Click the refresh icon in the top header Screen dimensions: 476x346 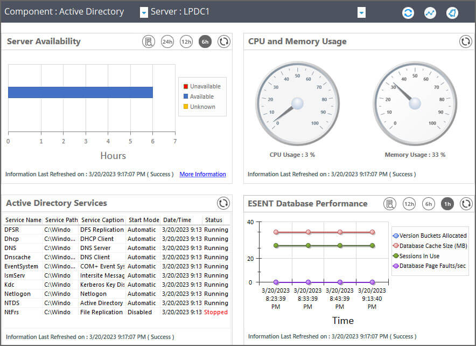tap(408, 13)
